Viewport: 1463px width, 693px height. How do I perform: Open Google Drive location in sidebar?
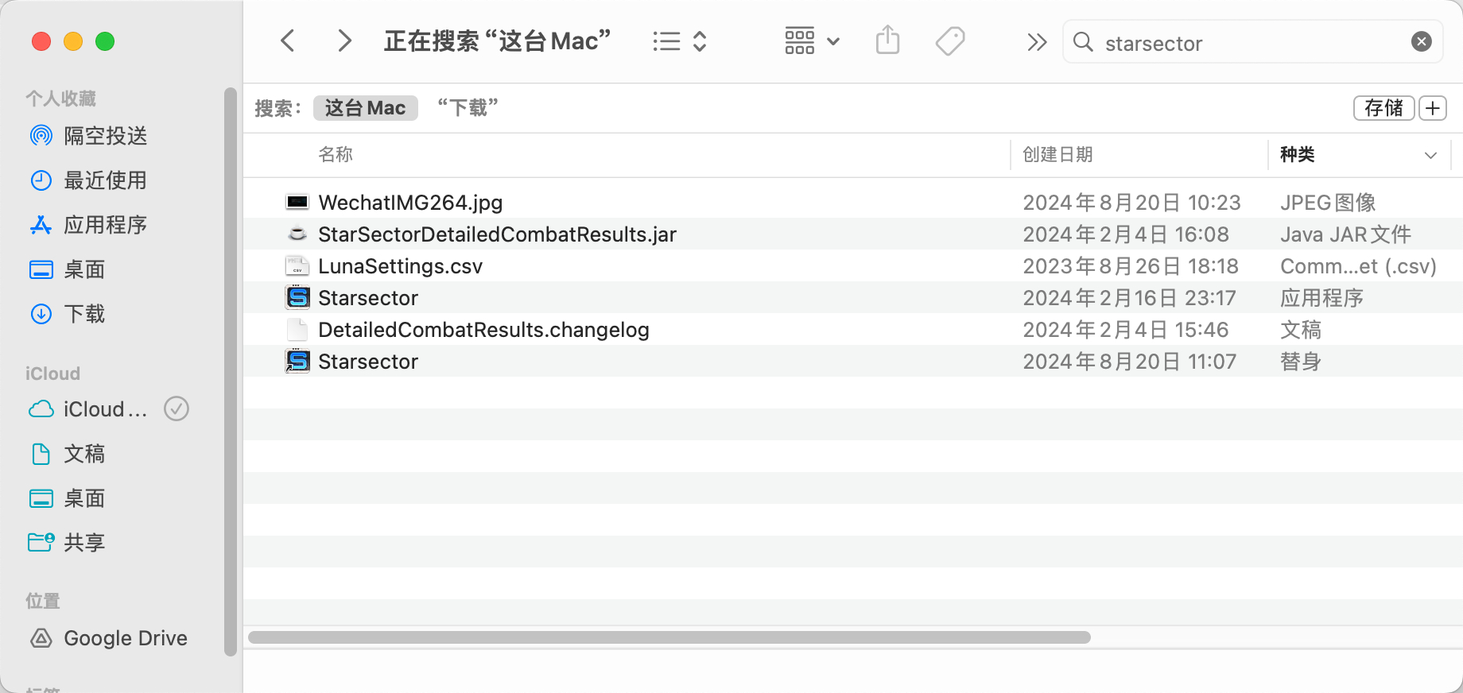125,638
